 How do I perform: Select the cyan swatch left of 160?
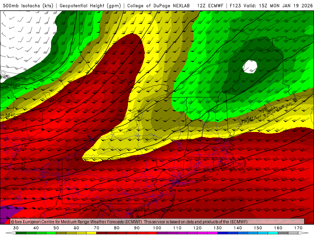273,233
